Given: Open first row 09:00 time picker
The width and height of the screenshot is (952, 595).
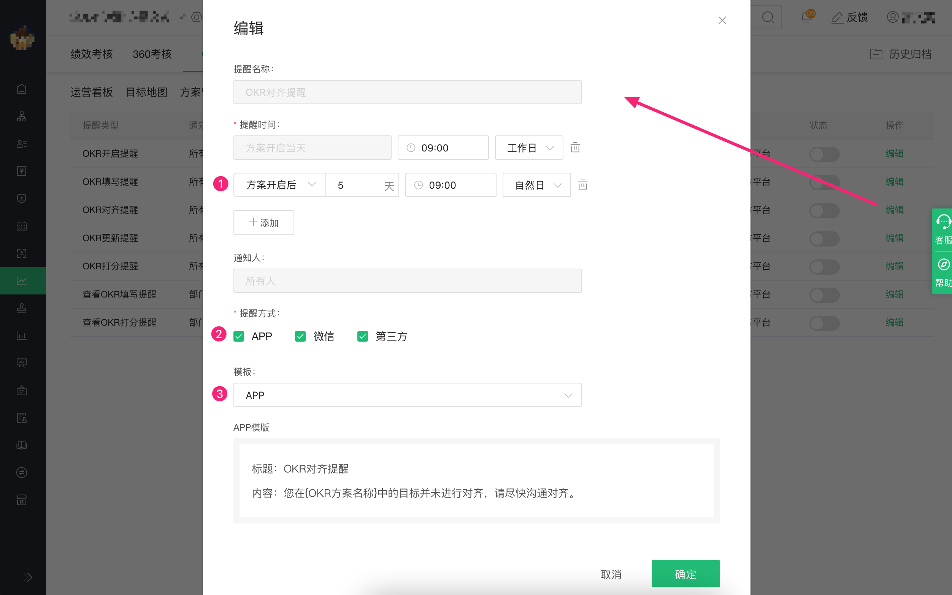Looking at the screenshot, I should [x=443, y=148].
